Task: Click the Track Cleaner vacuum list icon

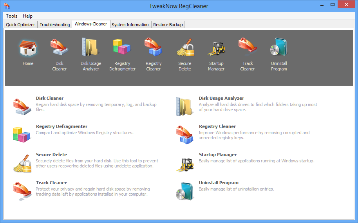Action: point(22,191)
